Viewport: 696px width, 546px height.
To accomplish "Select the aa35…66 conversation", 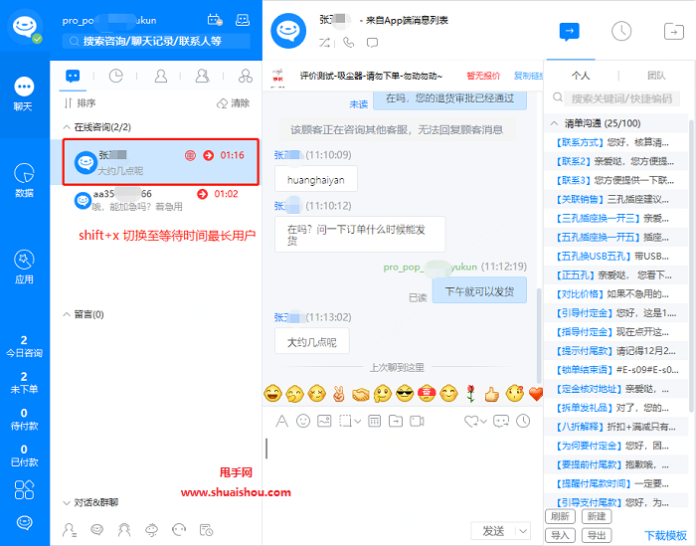I will [156, 200].
